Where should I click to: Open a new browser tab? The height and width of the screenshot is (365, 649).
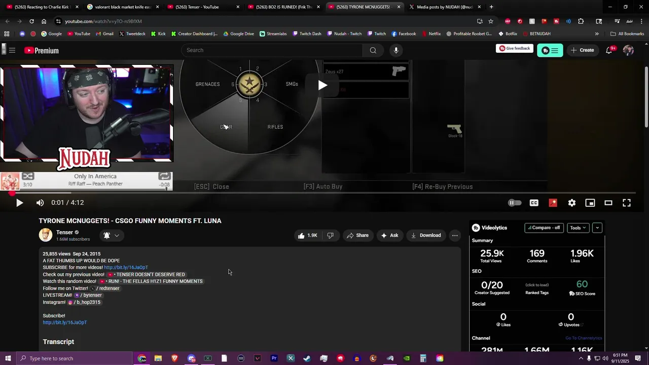click(491, 7)
